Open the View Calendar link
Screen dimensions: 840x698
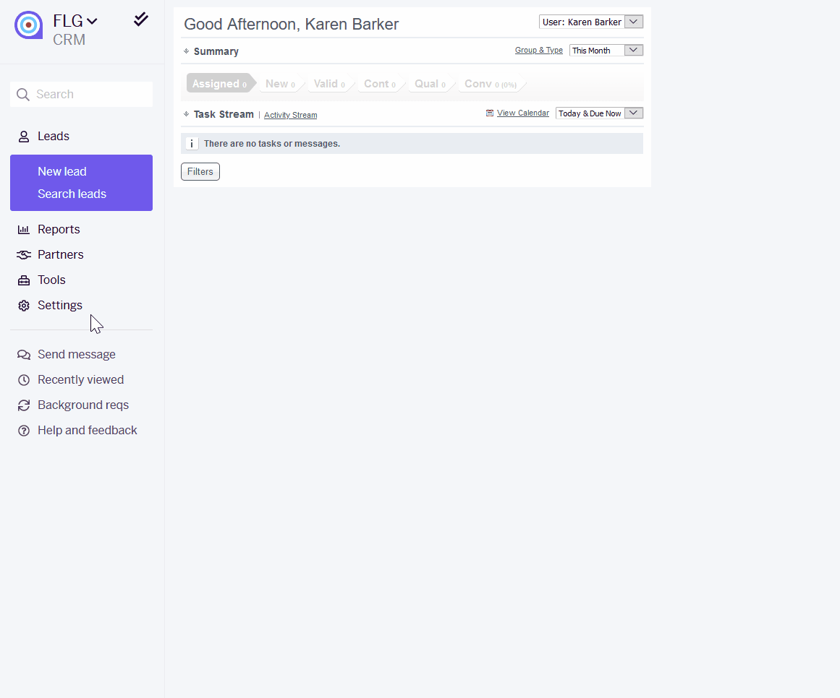[523, 113]
